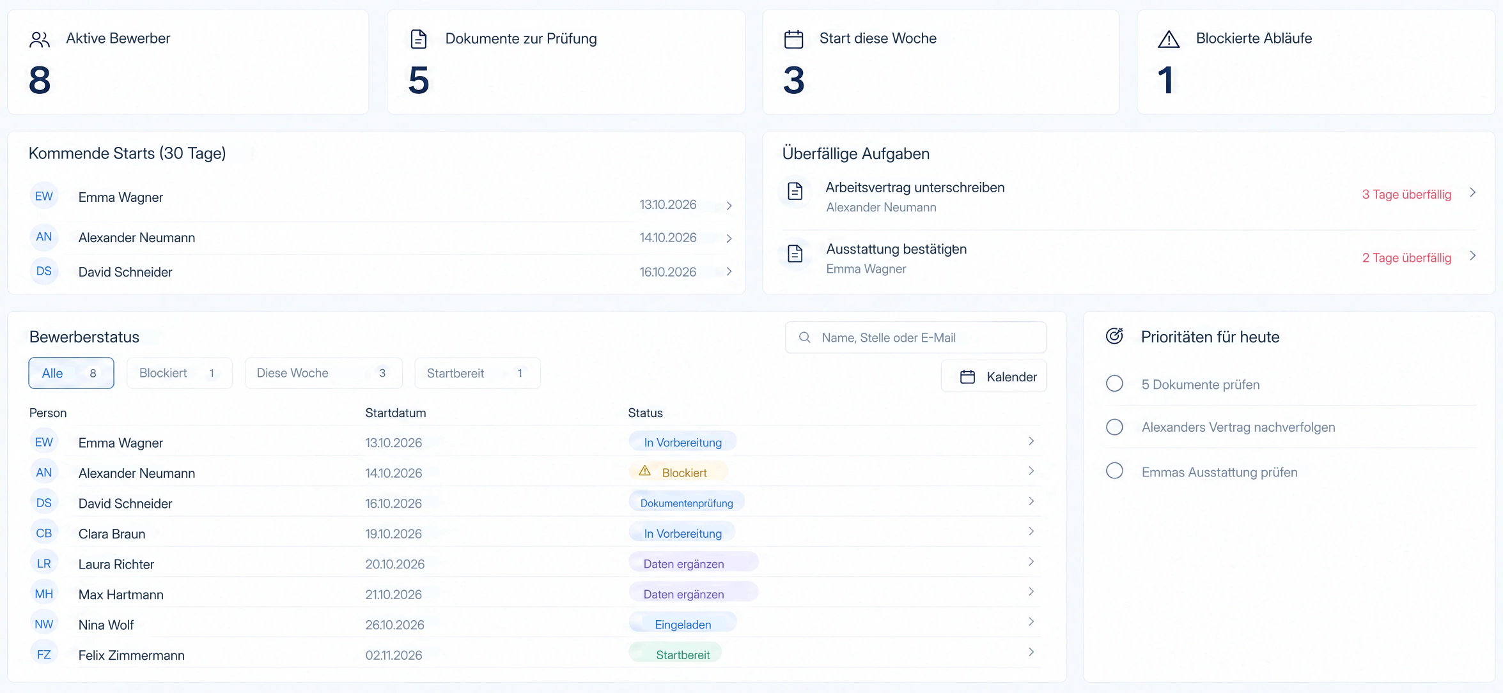Click the CB avatar for Clara Braun
Viewport: 1503px width, 693px height.
coord(44,533)
